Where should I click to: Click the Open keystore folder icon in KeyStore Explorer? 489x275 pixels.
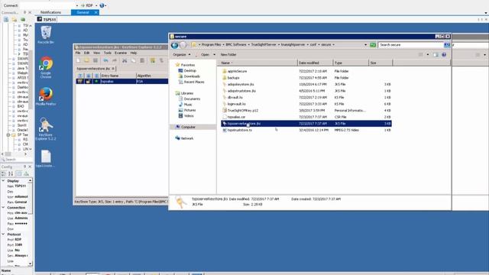pyautogui.click(x=86, y=60)
